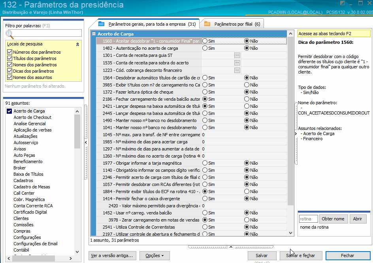Click the left-arrow splitter to hide the subjects panel
Image resolution: width=373 pixels, height=263 pixels.
click(86, 142)
